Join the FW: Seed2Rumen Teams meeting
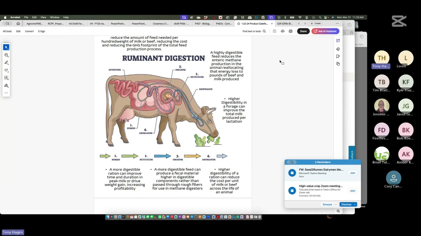This screenshot has width=421, height=236. (352, 173)
